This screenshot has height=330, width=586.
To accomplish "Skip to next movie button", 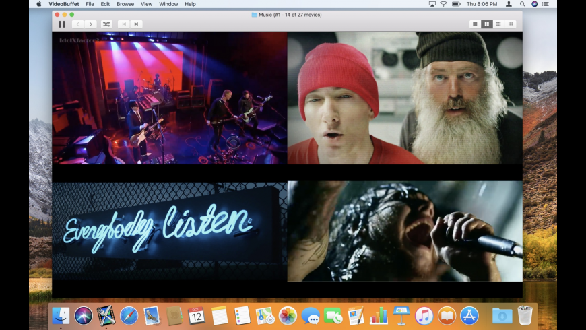I will click(137, 24).
